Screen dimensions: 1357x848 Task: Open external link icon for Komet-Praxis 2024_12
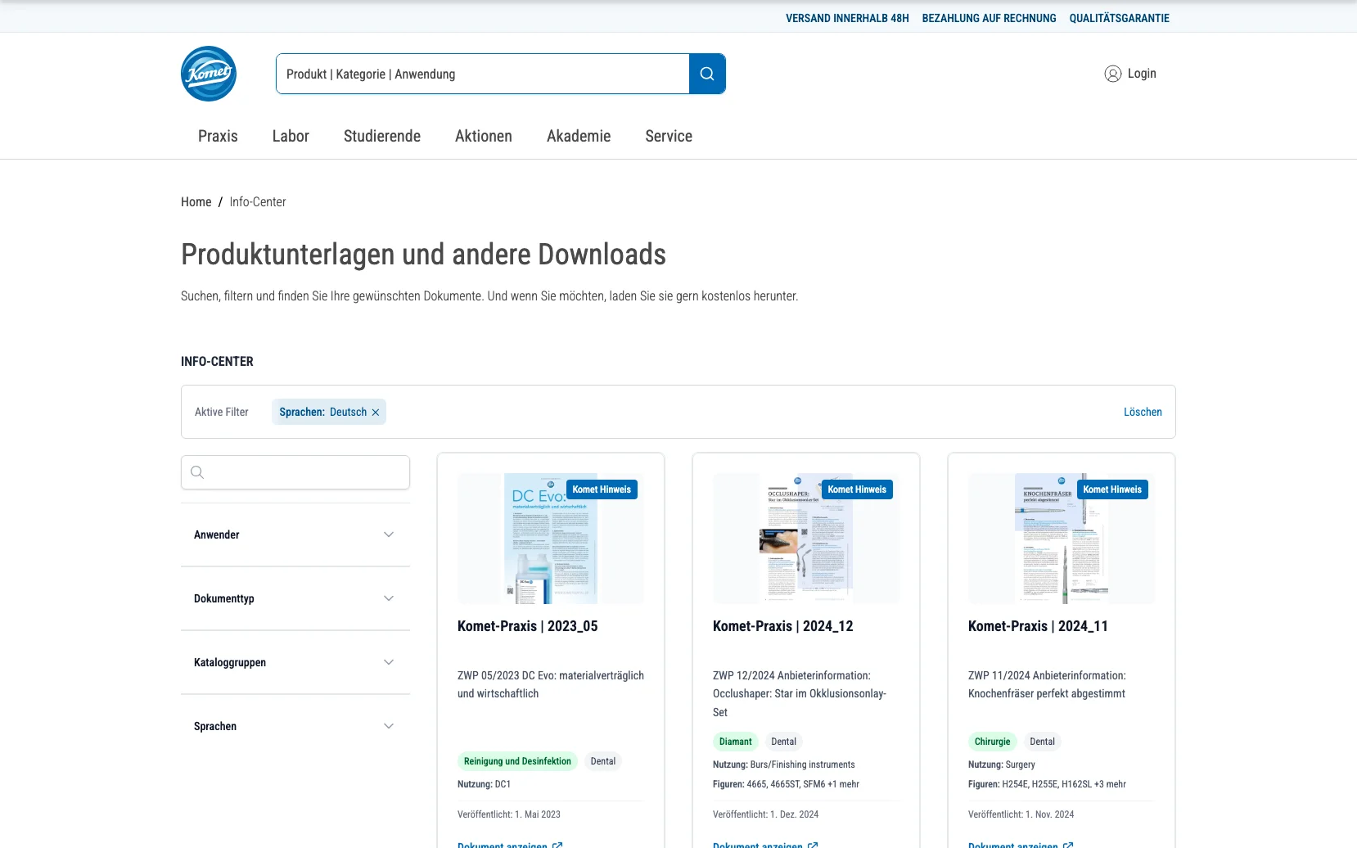pos(813,845)
